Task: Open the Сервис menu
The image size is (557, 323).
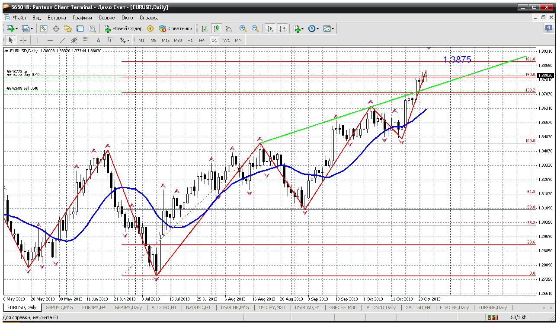Action: pos(106,18)
